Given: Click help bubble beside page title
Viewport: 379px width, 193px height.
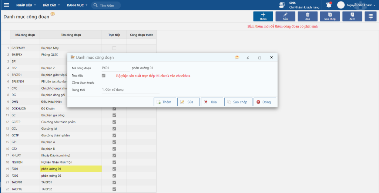Looking at the screenshot, I should (x=53, y=14).
